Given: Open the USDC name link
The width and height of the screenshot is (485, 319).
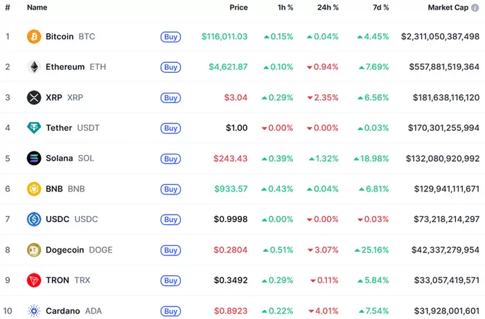Looking at the screenshot, I should [x=57, y=219].
